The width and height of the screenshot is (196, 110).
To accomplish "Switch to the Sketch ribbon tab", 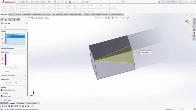I will point(11,14).
